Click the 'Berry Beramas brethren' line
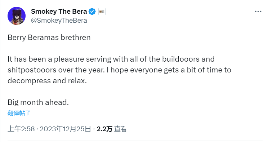This screenshot has width=277, height=142. 49,38
